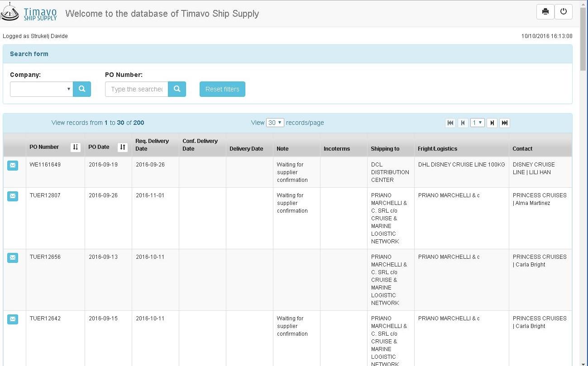Jump to last page of records

pos(505,123)
